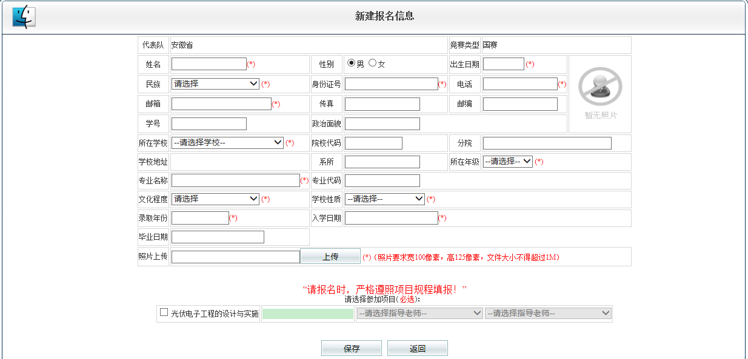Screen dimensions: 748x359
Task: Click the 暂无照片 photo placeholder icon
Action: (x=599, y=87)
